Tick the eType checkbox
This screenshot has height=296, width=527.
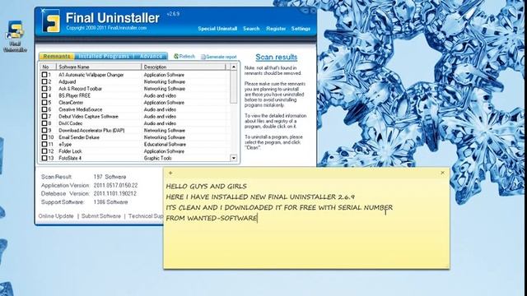(x=44, y=144)
